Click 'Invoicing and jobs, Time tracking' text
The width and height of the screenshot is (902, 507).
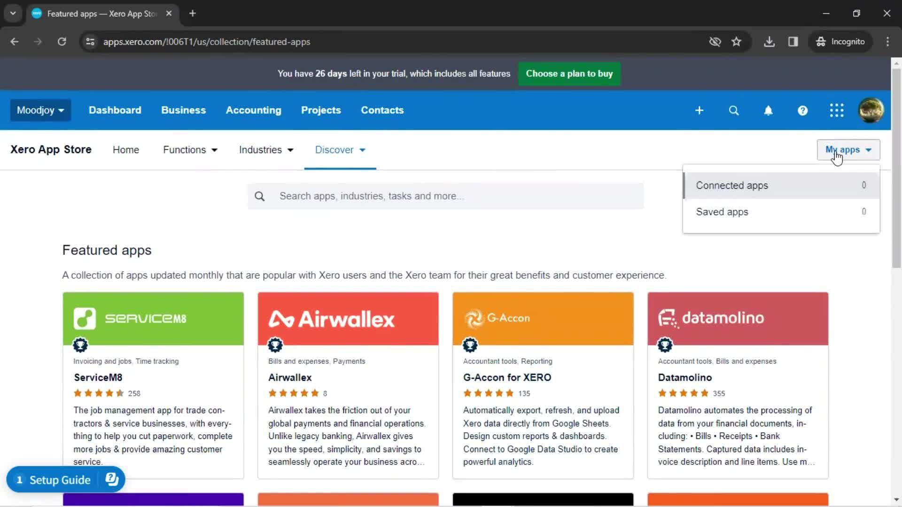[126, 361]
